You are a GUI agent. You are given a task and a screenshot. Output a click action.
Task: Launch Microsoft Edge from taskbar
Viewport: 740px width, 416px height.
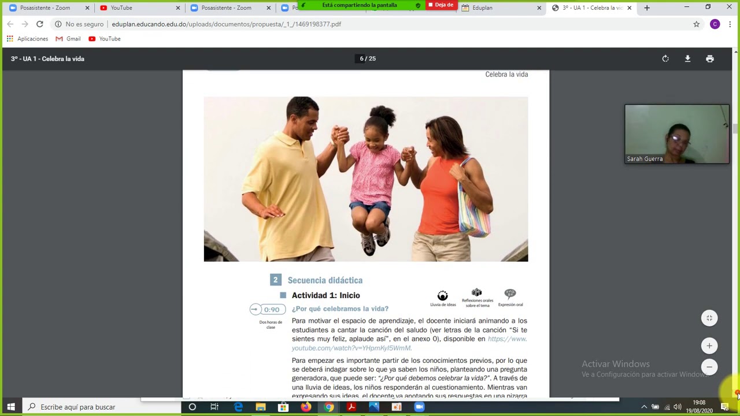(238, 407)
